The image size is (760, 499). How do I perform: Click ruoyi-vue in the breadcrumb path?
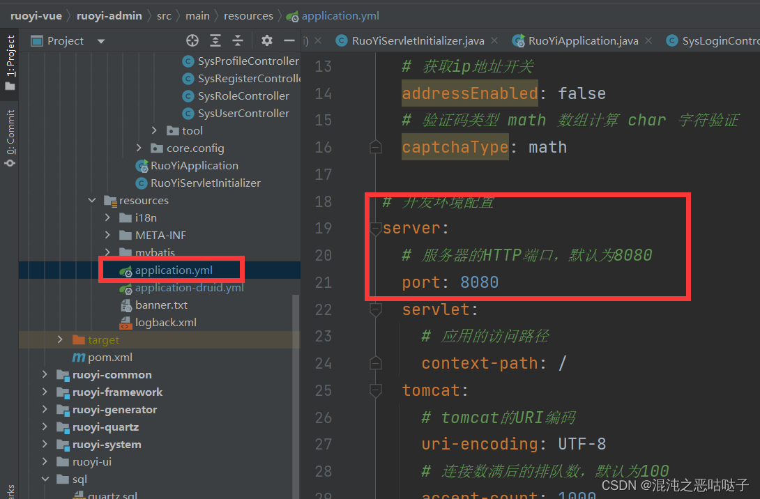[x=36, y=16]
